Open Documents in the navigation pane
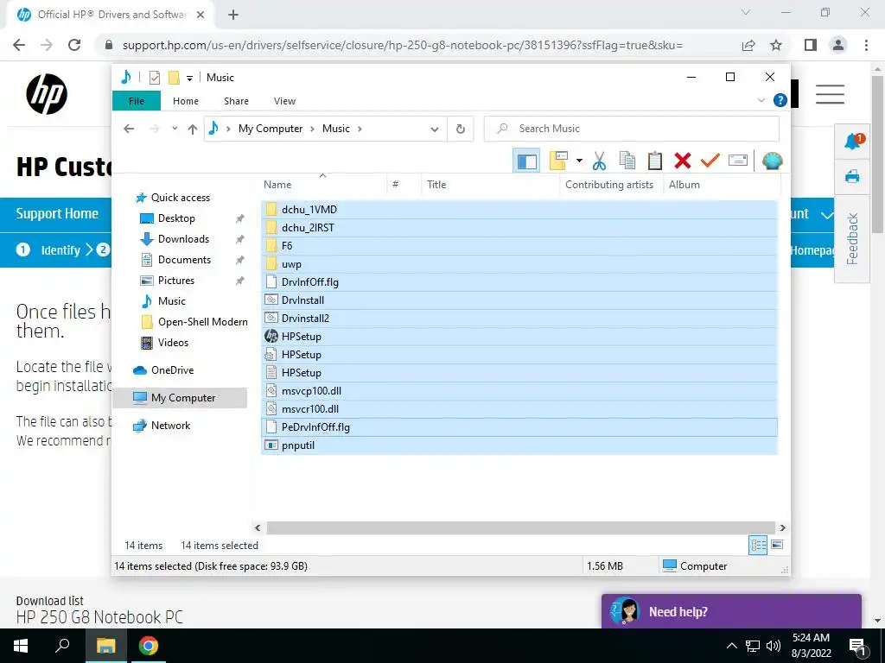 [x=184, y=260]
